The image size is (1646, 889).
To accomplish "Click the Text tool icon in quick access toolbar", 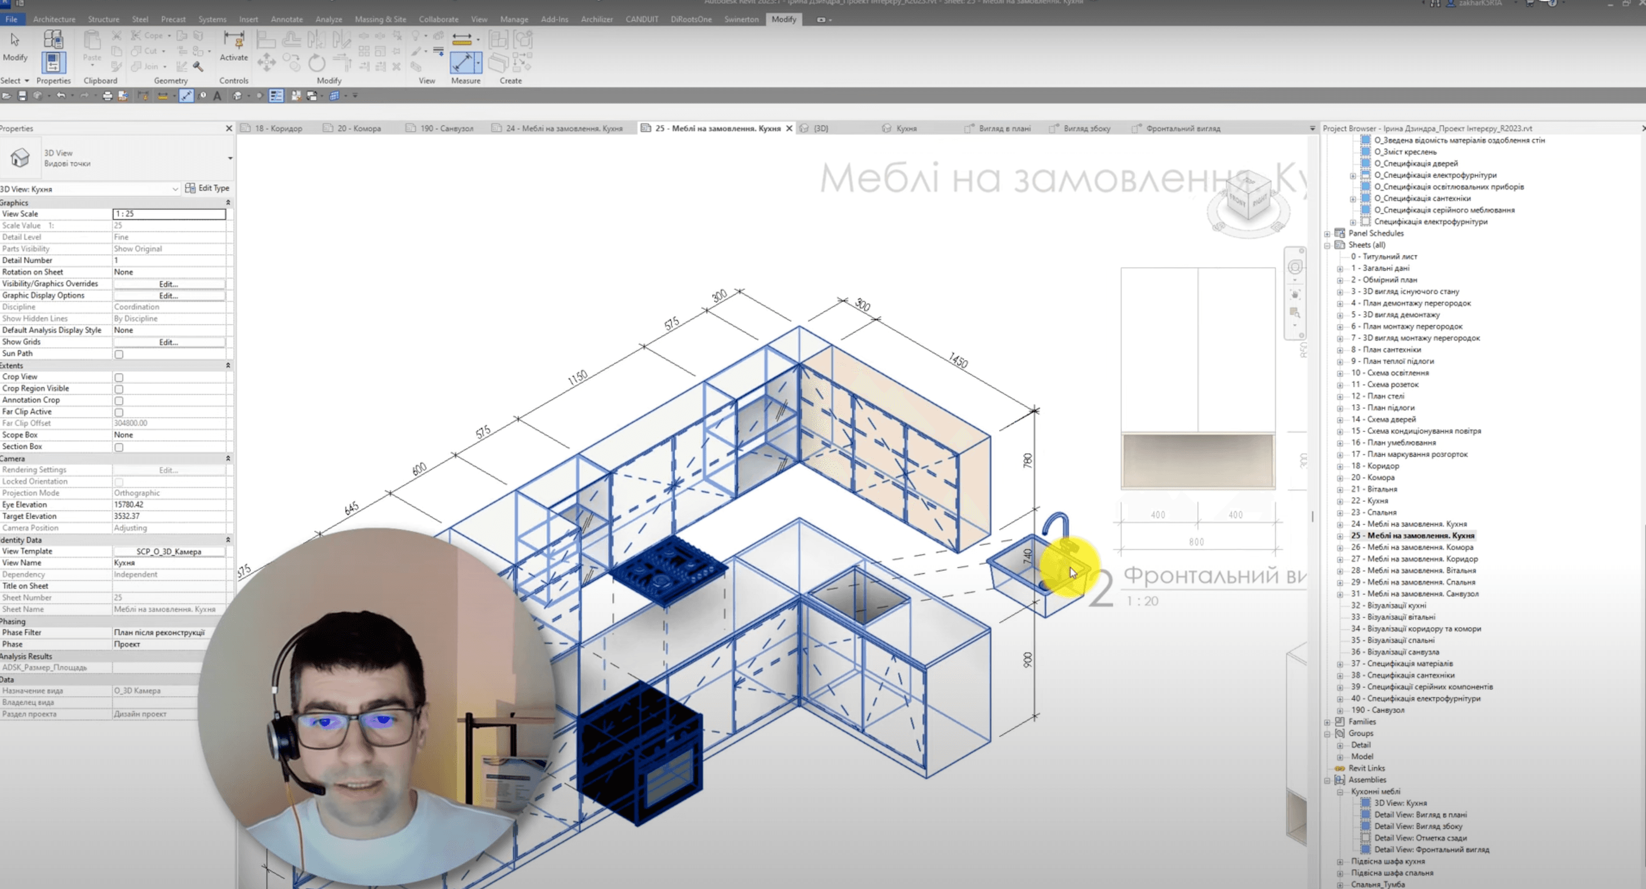I will (217, 96).
